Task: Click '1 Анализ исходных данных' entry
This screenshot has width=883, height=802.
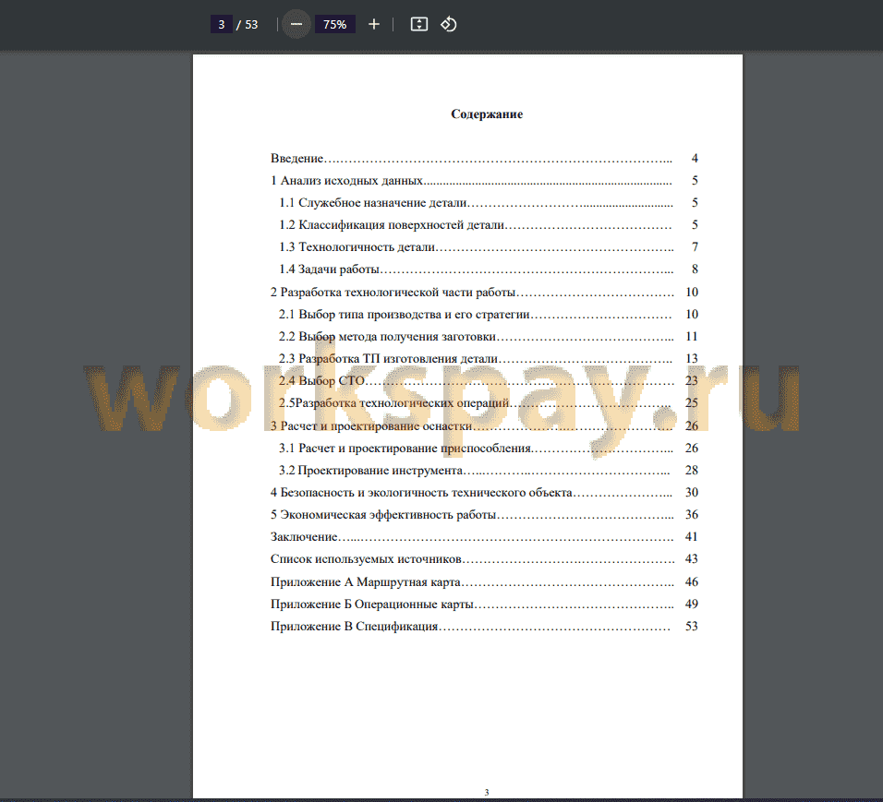Action: pyautogui.click(x=484, y=181)
